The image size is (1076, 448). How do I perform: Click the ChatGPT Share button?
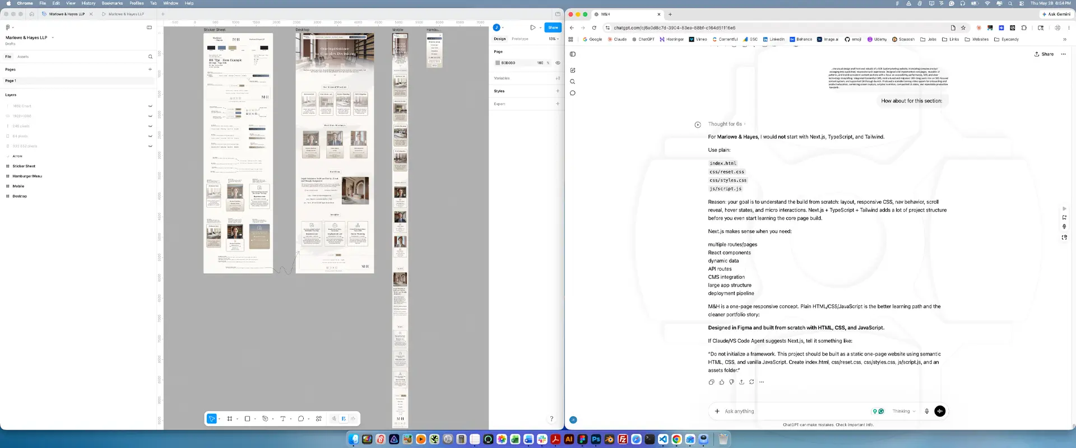click(1044, 54)
